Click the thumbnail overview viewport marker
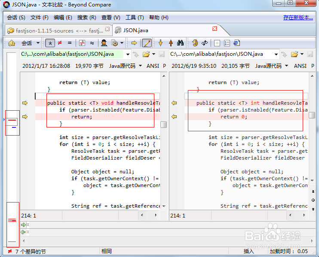 [12, 122]
